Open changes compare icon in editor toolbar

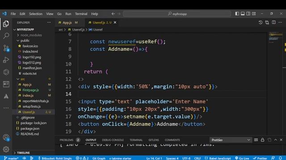(x=267, y=22)
